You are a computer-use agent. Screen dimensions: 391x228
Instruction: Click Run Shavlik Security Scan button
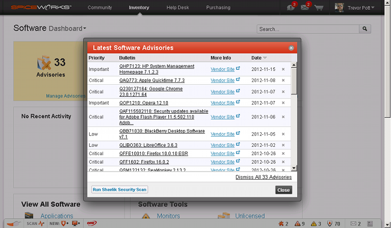tap(120, 189)
